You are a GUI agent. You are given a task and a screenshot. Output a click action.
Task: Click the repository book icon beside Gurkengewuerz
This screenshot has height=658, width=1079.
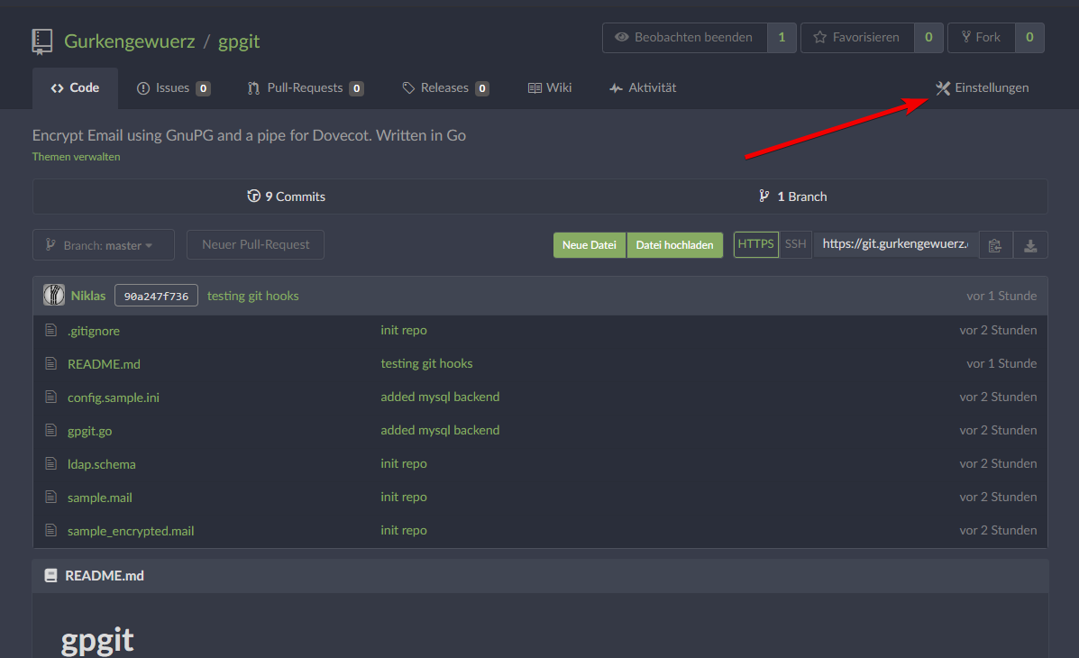point(42,41)
